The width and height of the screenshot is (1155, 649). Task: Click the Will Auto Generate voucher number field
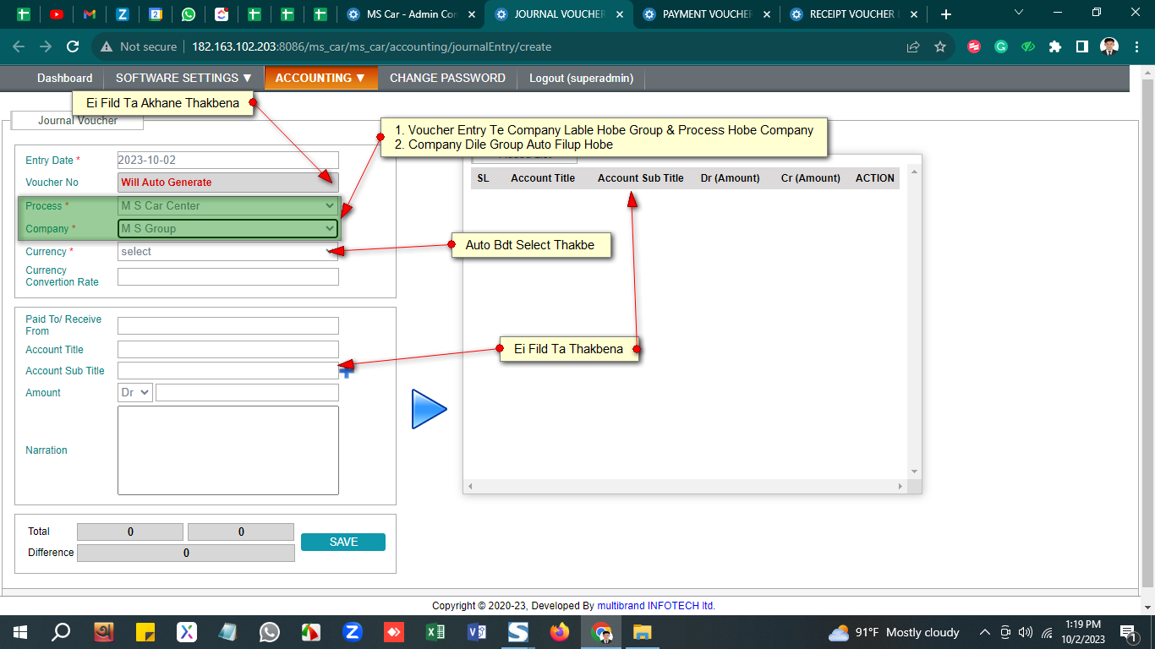tap(227, 182)
